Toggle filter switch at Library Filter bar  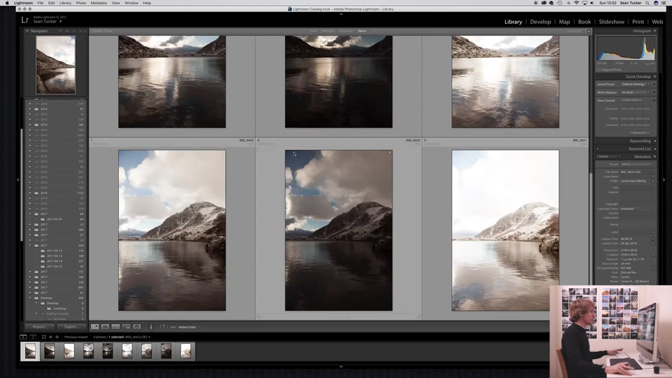[x=589, y=31]
